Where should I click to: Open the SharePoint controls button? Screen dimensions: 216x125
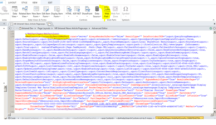(87, 12)
